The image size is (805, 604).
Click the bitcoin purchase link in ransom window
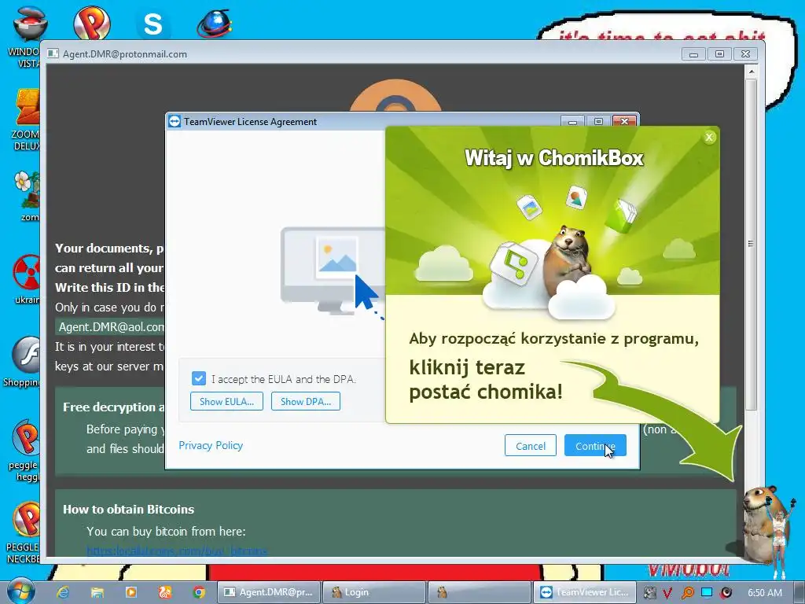[x=177, y=551]
